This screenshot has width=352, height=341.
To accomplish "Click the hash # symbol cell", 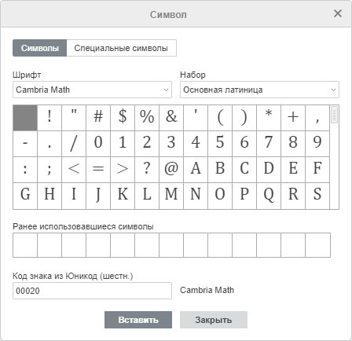I will click(x=98, y=118).
